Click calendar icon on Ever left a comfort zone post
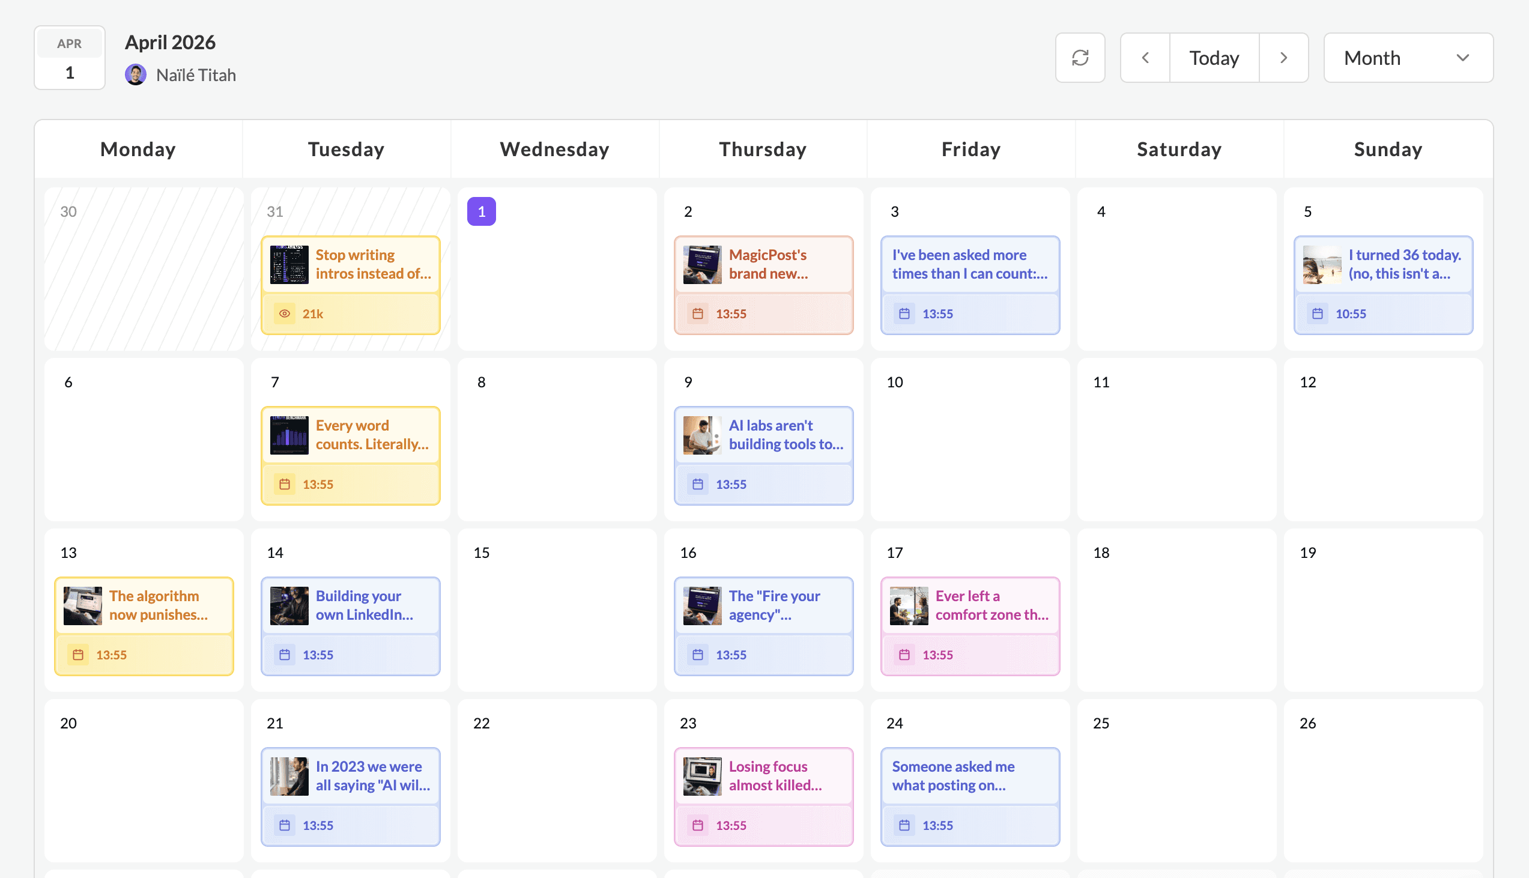This screenshot has width=1529, height=878. point(904,655)
